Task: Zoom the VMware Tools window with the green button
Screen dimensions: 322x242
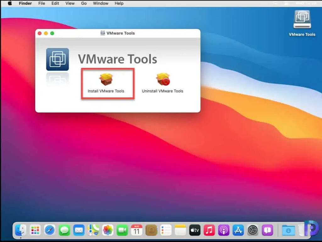Action: 52,33
